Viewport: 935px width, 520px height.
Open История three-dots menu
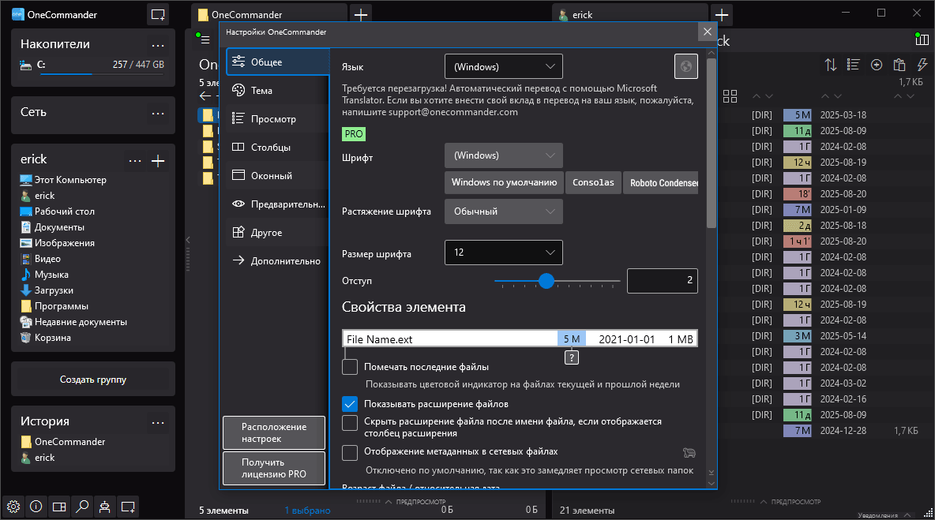point(158,422)
